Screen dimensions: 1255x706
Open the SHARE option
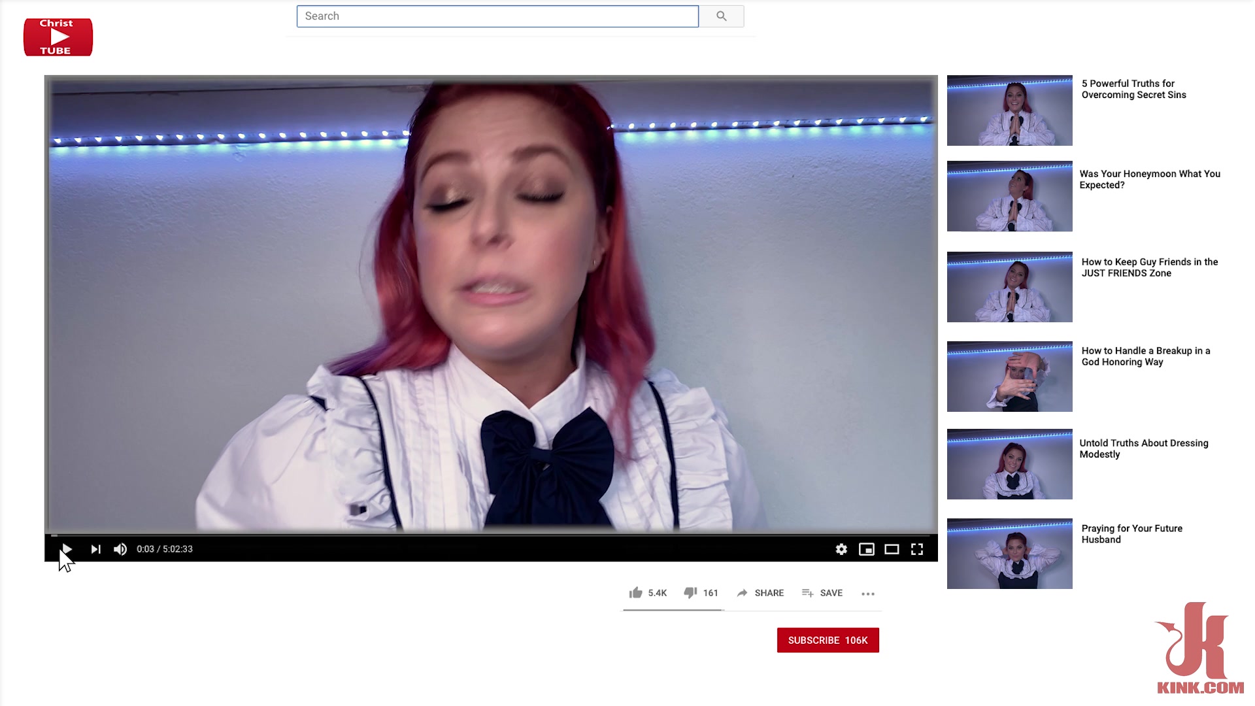point(760,593)
